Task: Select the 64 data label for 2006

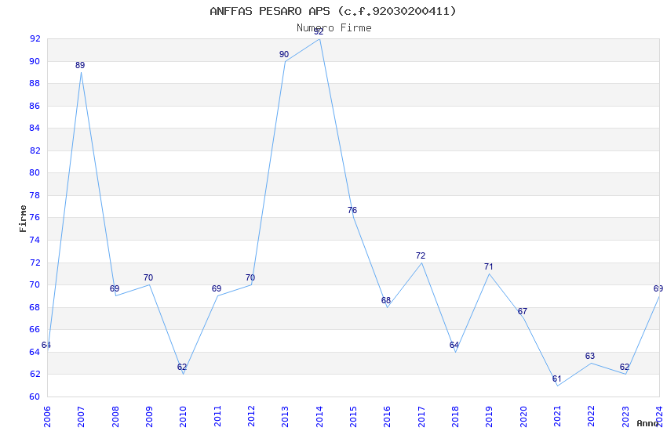Action: coord(46,345)
